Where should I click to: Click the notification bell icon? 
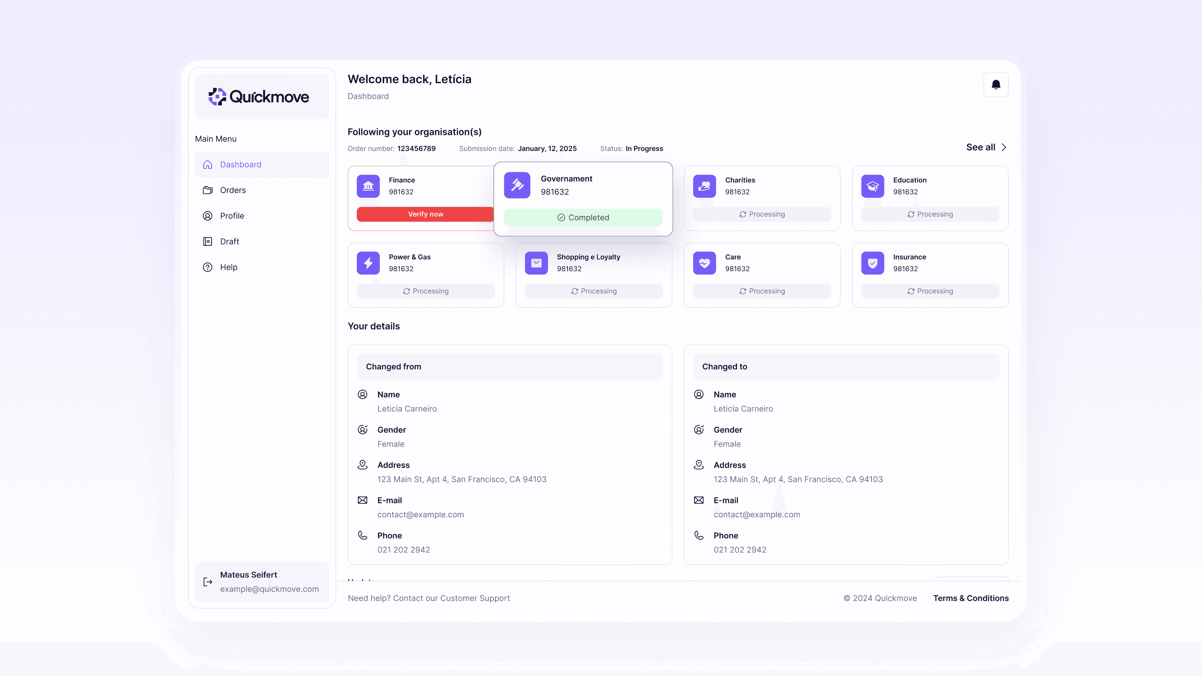[x=995, y=84]
